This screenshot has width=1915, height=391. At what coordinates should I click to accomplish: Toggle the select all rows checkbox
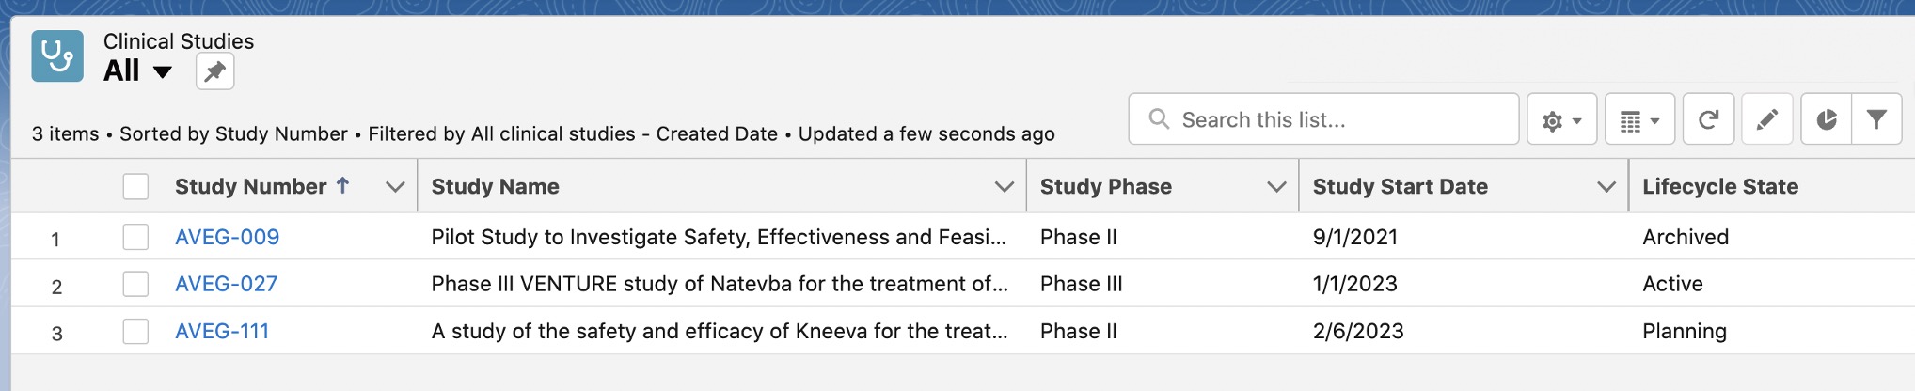pos(135,187)
